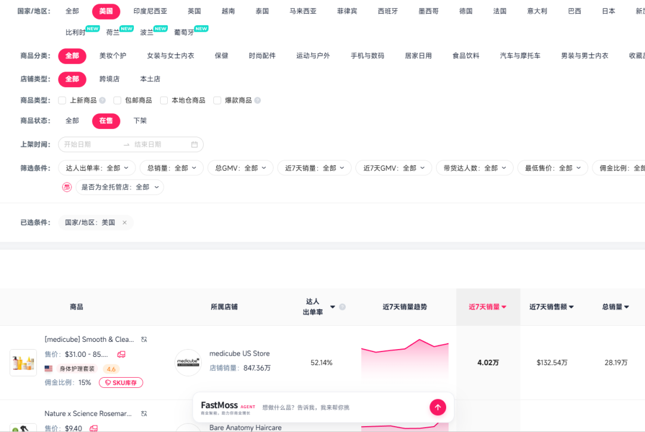
Task: Click the US flag icon in medicube row
Action: (48, 369)
